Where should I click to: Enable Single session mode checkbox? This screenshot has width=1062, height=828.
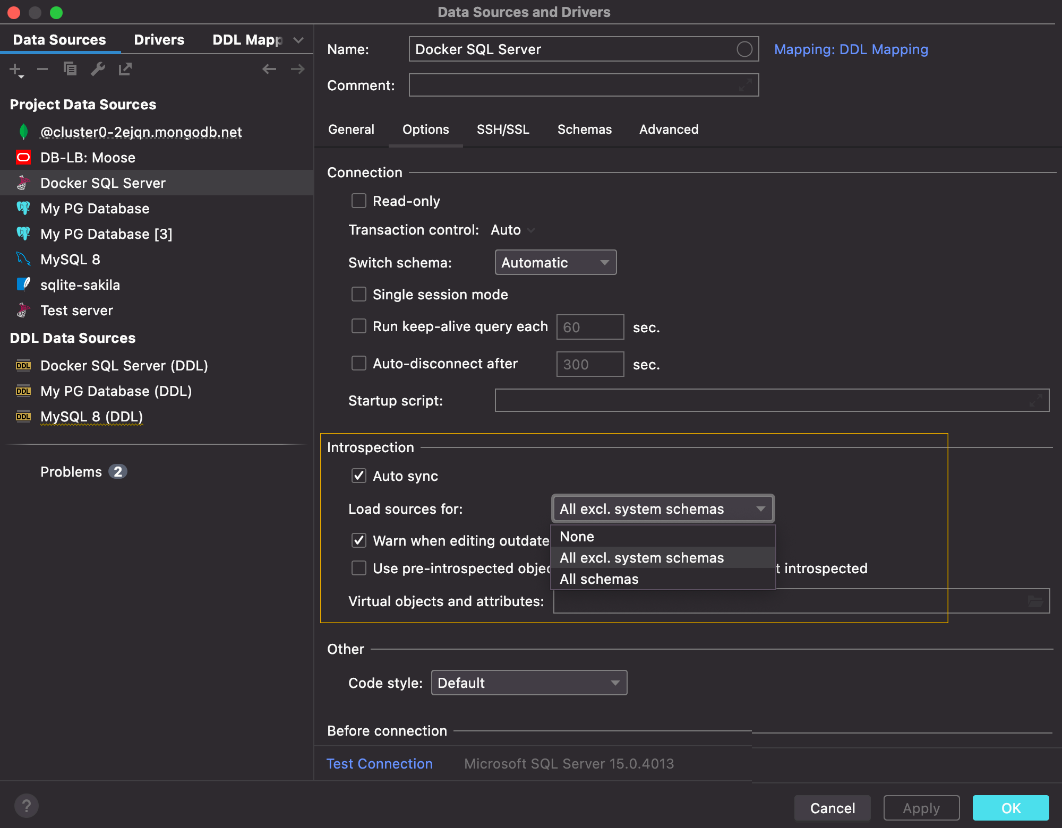[359, 295]
